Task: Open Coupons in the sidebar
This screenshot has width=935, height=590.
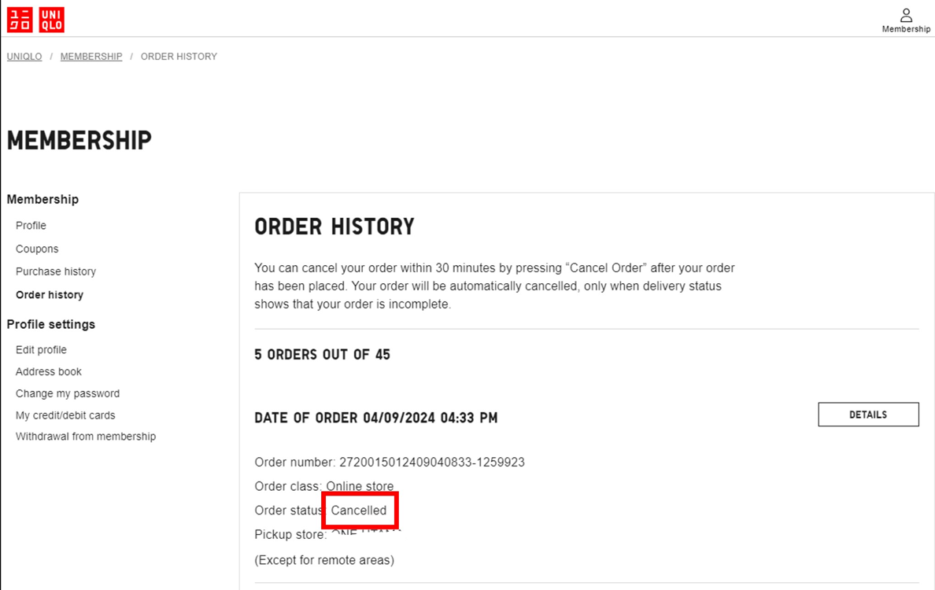Action: (x=37, y=249)
